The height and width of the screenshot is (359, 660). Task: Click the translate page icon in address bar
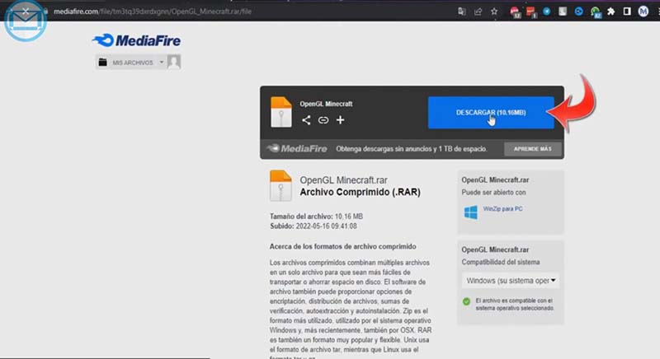click(x=462, y=12)
